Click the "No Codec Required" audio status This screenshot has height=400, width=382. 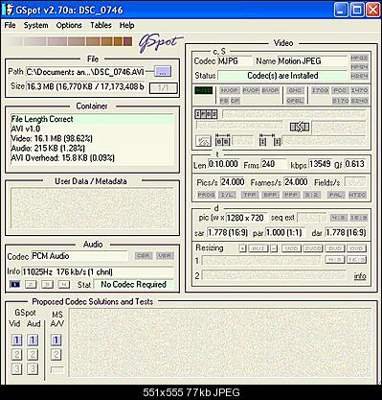[133, 284]
